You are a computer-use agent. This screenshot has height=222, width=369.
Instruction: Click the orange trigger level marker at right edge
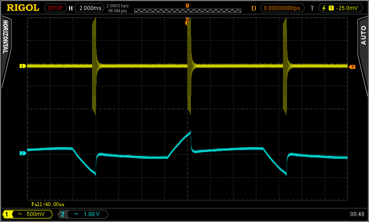(352, 67)
